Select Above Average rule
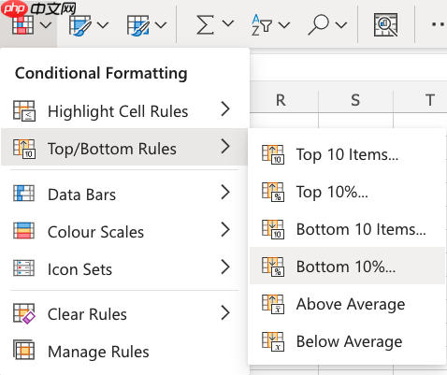 click(x=347, y=304)
